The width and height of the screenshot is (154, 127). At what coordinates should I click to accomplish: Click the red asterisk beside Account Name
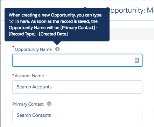point(13,75)
